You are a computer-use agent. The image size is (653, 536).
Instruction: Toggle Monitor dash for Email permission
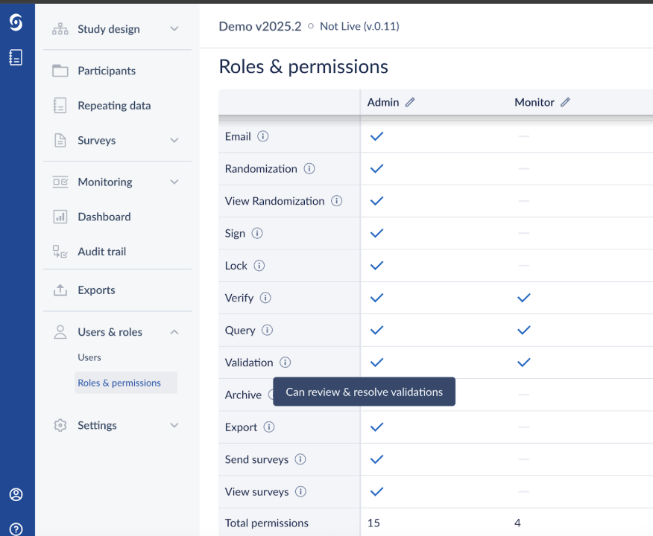click(x=523, y=136)
